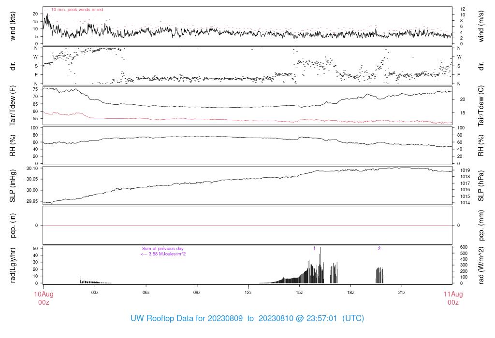Click the '30.10' pressure axis value

point(32,169)
